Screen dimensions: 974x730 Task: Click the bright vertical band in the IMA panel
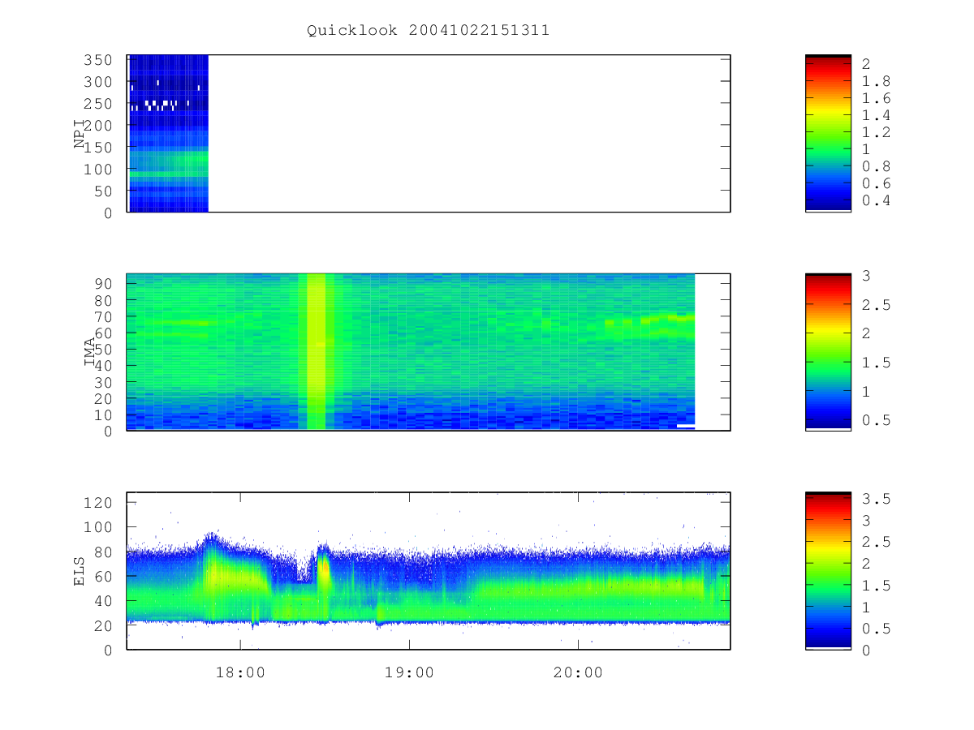click(x=316, y=352)
